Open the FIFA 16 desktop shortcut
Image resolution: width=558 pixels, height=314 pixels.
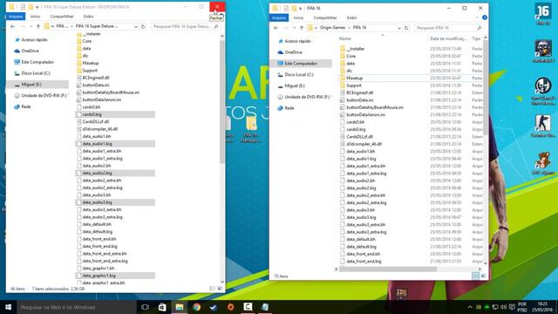click(542, 14)
